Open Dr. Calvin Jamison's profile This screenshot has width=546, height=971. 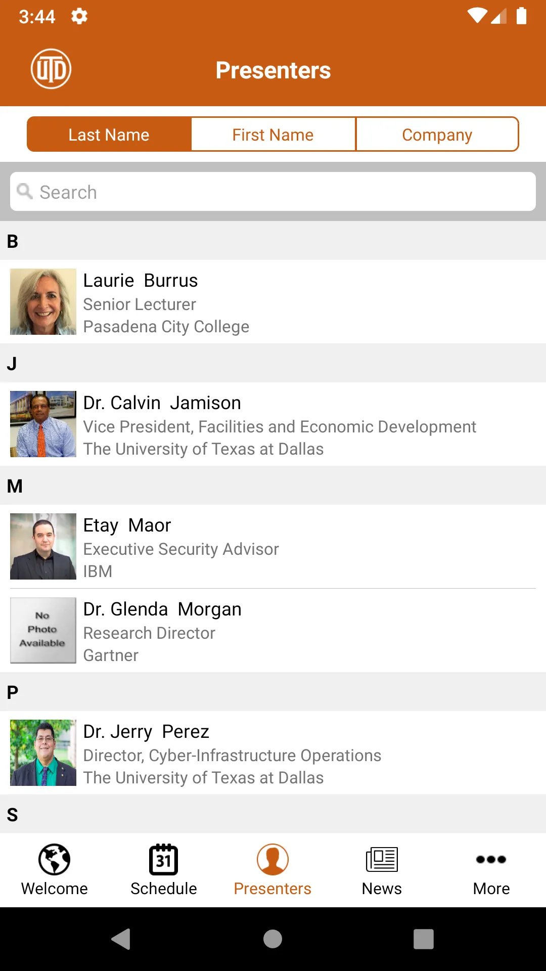[x=273, y=424]
